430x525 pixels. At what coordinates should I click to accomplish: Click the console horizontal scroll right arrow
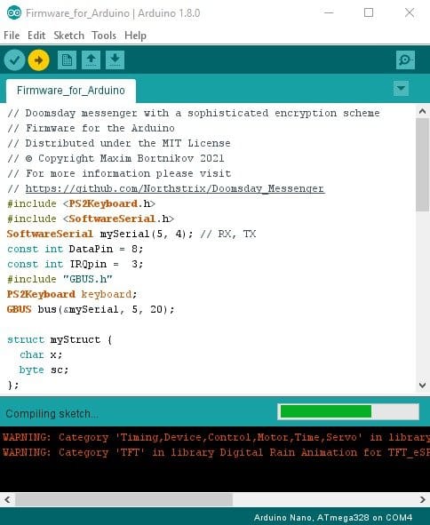pos(422,500)
